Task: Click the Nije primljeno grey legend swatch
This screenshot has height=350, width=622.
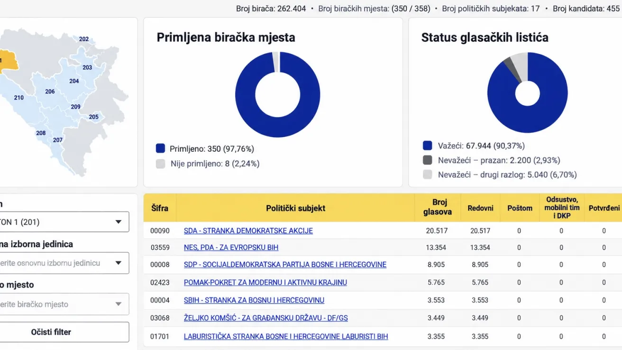Action: tap(160, 164)
